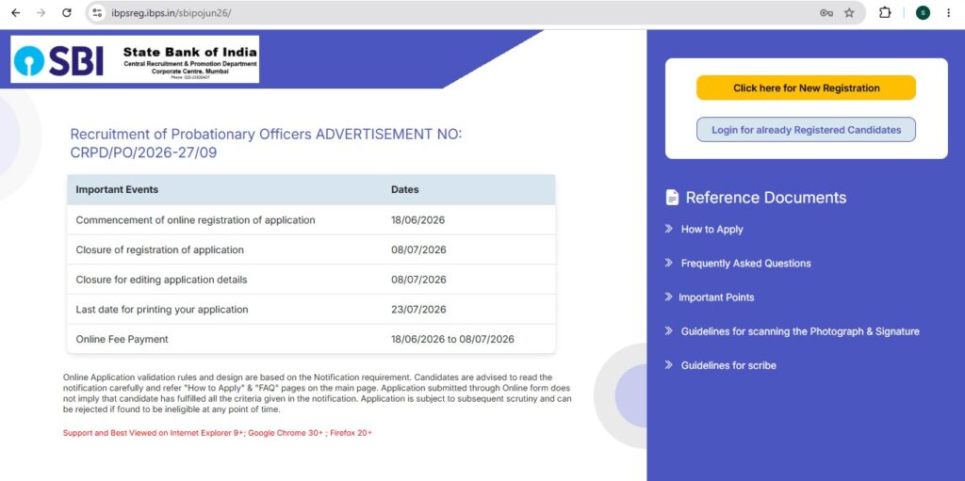Click the red browser support notice text

click(x=218, y=433)
